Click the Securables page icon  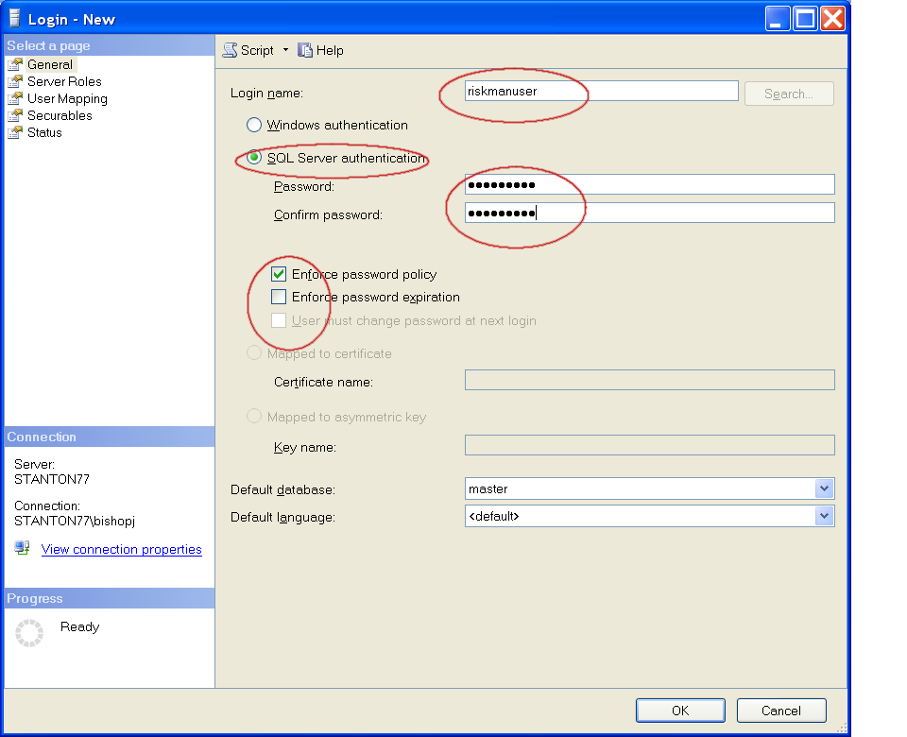click(x=13, y=115)
